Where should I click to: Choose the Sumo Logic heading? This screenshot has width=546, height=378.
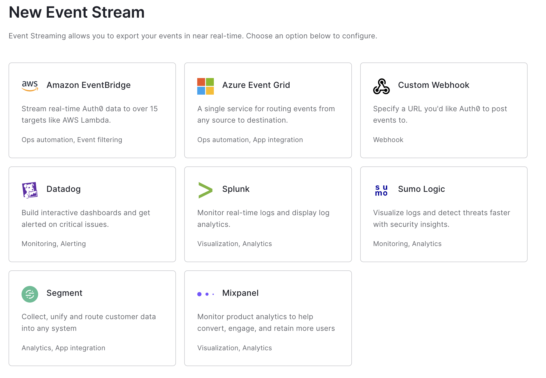(421, 189)
